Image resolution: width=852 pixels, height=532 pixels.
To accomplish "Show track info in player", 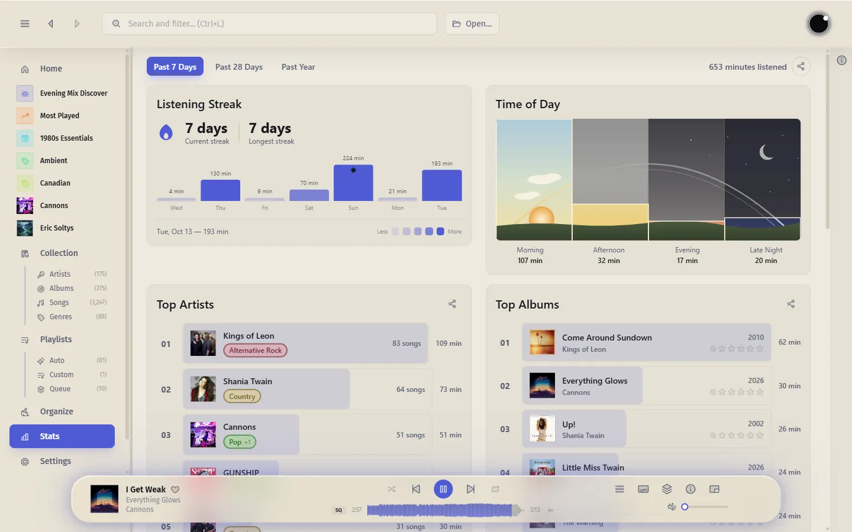I will (690, 489).
